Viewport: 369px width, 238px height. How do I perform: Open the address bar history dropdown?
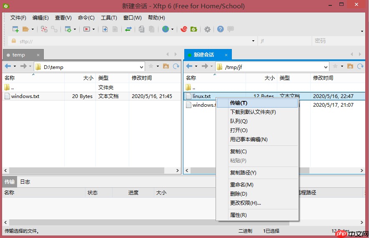click(x=253, y=41)
